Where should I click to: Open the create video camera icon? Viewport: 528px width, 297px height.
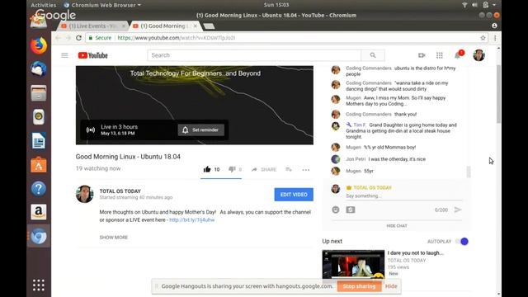[x=422, y=55]
